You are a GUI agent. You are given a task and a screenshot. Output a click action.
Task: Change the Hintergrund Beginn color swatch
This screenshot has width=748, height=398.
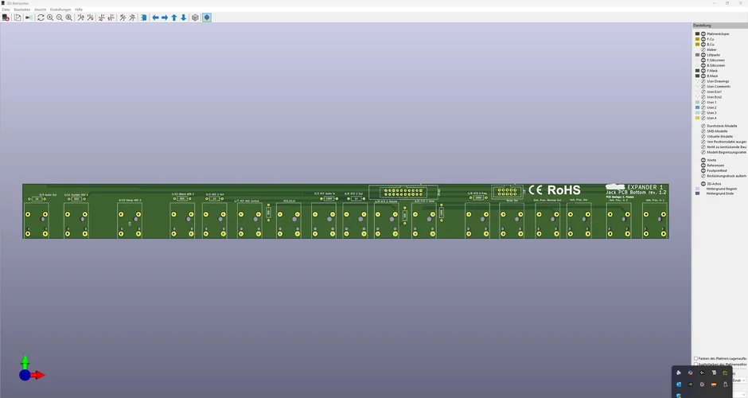(x=697, y=189)
